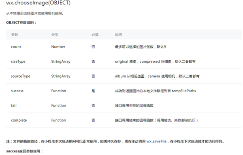Click the complete parameter name
This screenshot has width=243, height=155.
click(x=19, y=120)
